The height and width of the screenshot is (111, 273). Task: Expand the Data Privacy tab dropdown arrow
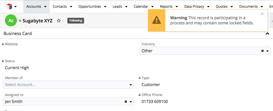point(208,7)
